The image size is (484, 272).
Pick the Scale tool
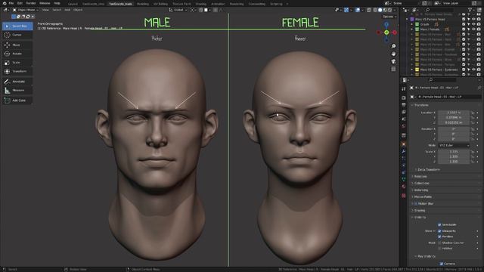(x=17, y=63)
